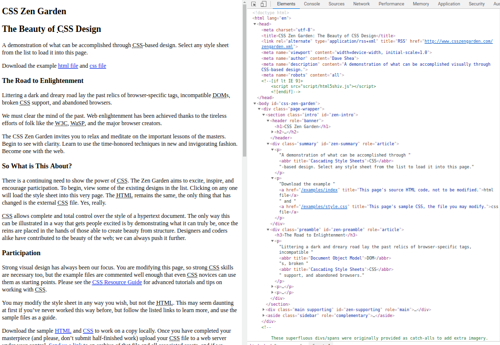Click the html file link on page
The image size is (500, 345).
coord(68,66)
